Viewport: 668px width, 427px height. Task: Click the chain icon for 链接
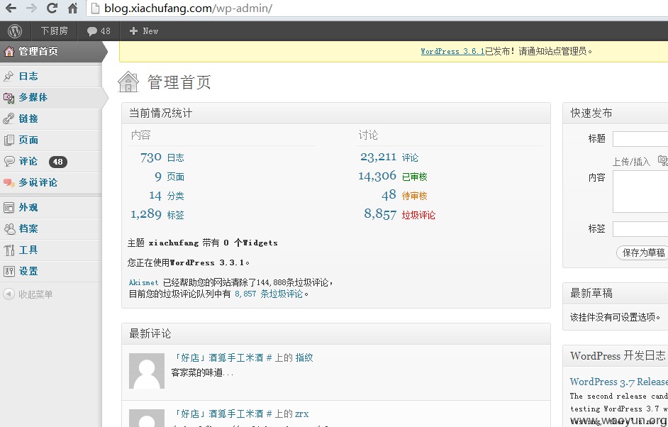click(x=9, y=118)
